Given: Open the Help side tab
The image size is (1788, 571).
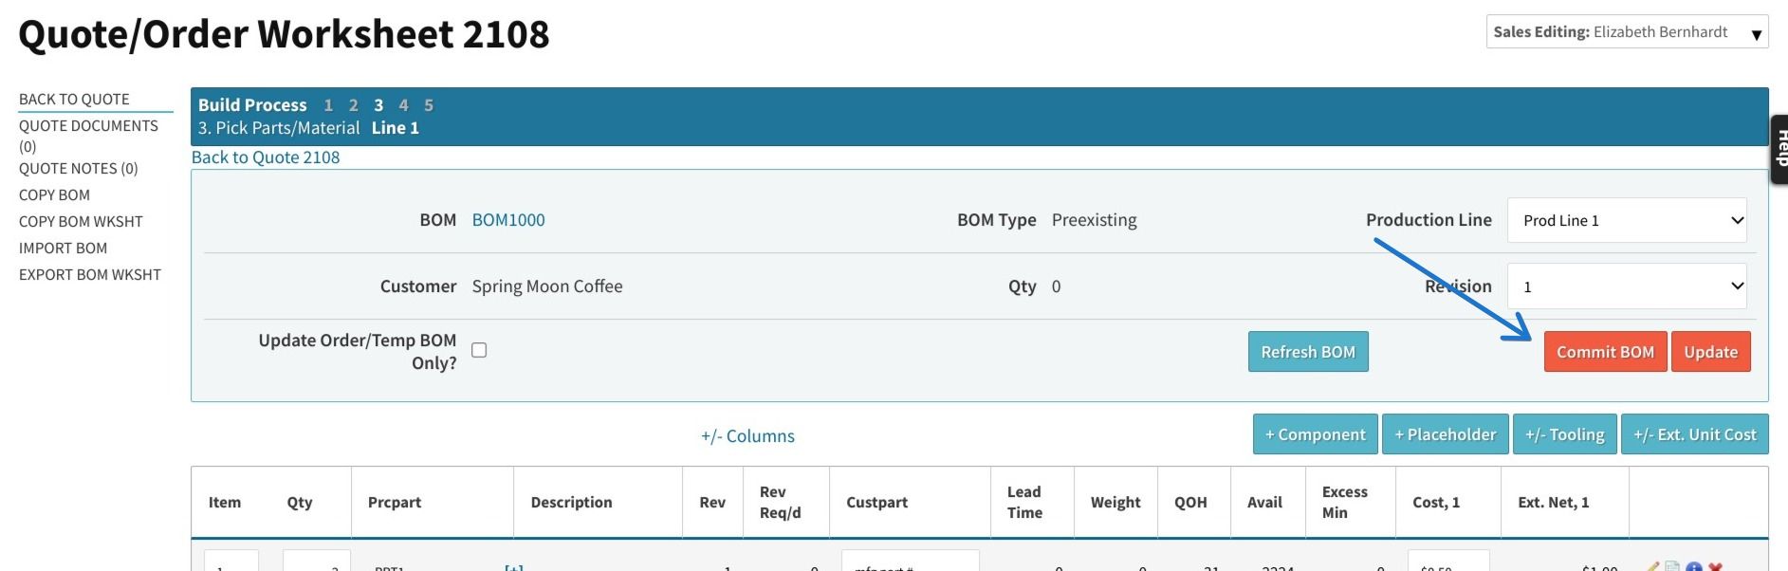Looking at the screenshot, I should point(1779,149).
